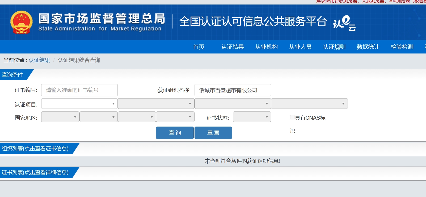Open the first 国家地区 dropdown
The image size is (426, 197).
click(x=60, y=117)
